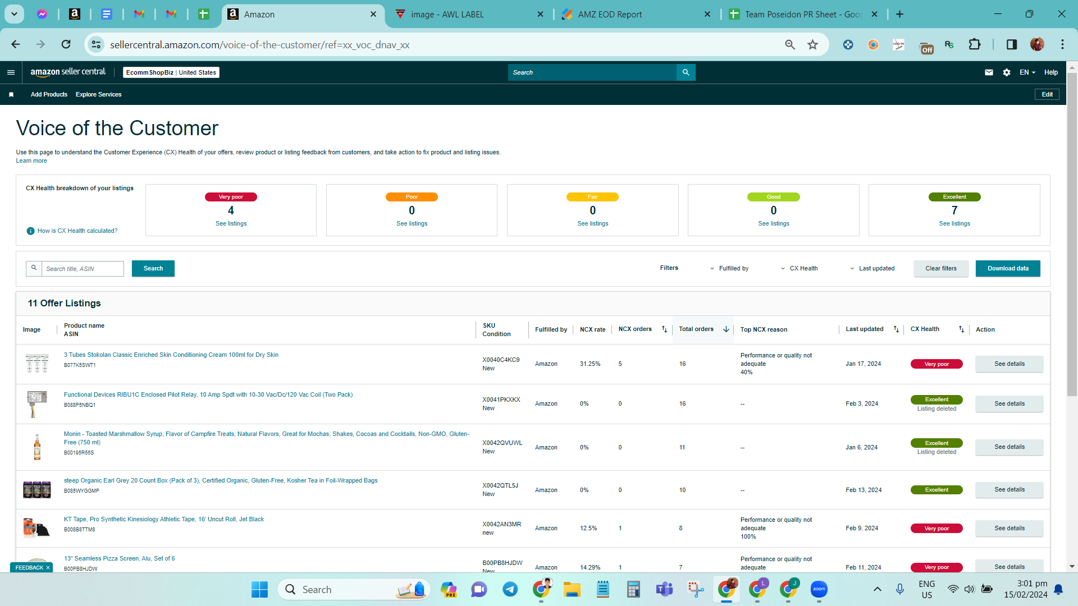This screenshot has width=1078, height=606.
Task: Switch to the AMZ EOD Report tab
Action: (x=636, y=15)
